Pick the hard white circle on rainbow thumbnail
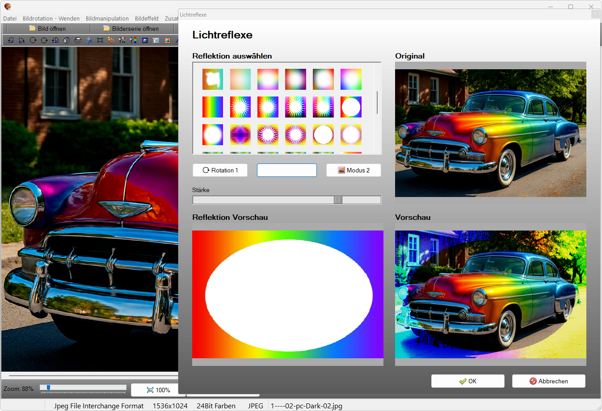The image size is (602, 411). tap(351, 107)
